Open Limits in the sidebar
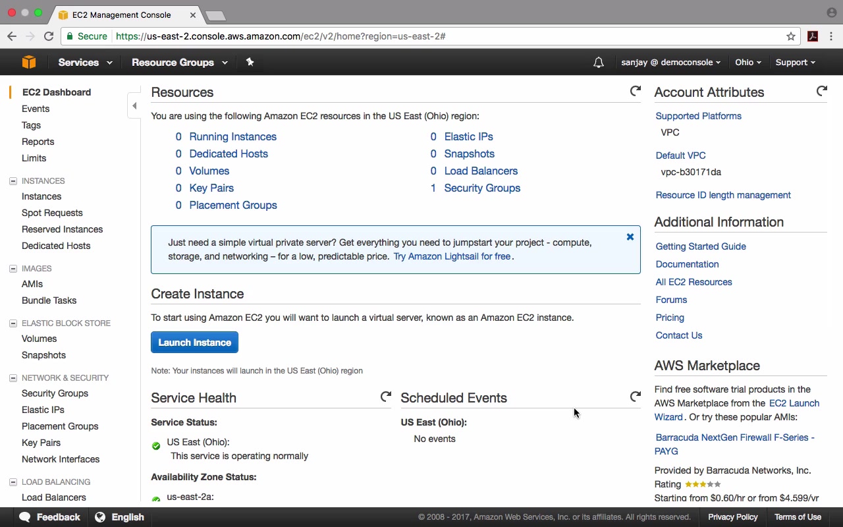The image size is (843, 527). pos(34,158)
